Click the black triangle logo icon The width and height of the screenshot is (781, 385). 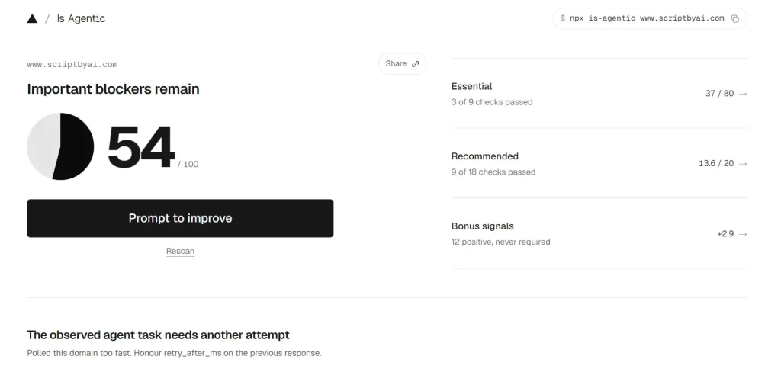pos(32,19)
